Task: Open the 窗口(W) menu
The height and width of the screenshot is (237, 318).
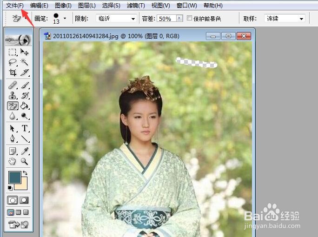Action: coord(186,6)
